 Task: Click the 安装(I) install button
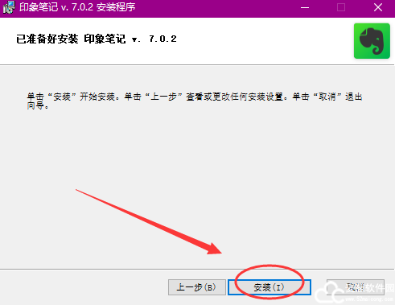[270, 287]
